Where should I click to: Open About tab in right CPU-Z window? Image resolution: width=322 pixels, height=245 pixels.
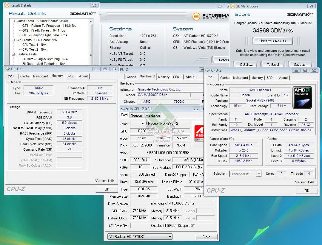coord(283,78)
